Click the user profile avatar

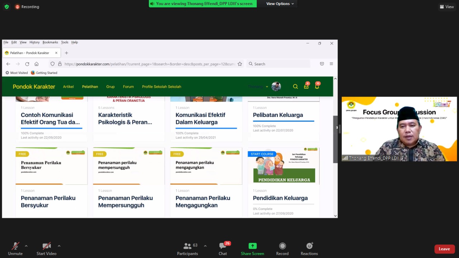276,86
